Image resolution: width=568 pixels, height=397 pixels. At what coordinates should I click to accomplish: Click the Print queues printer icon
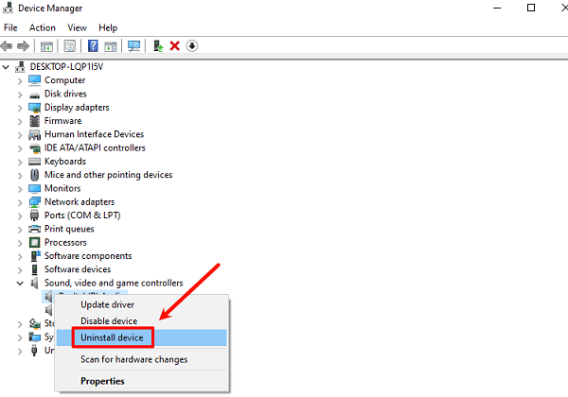(x=34, y=230)
